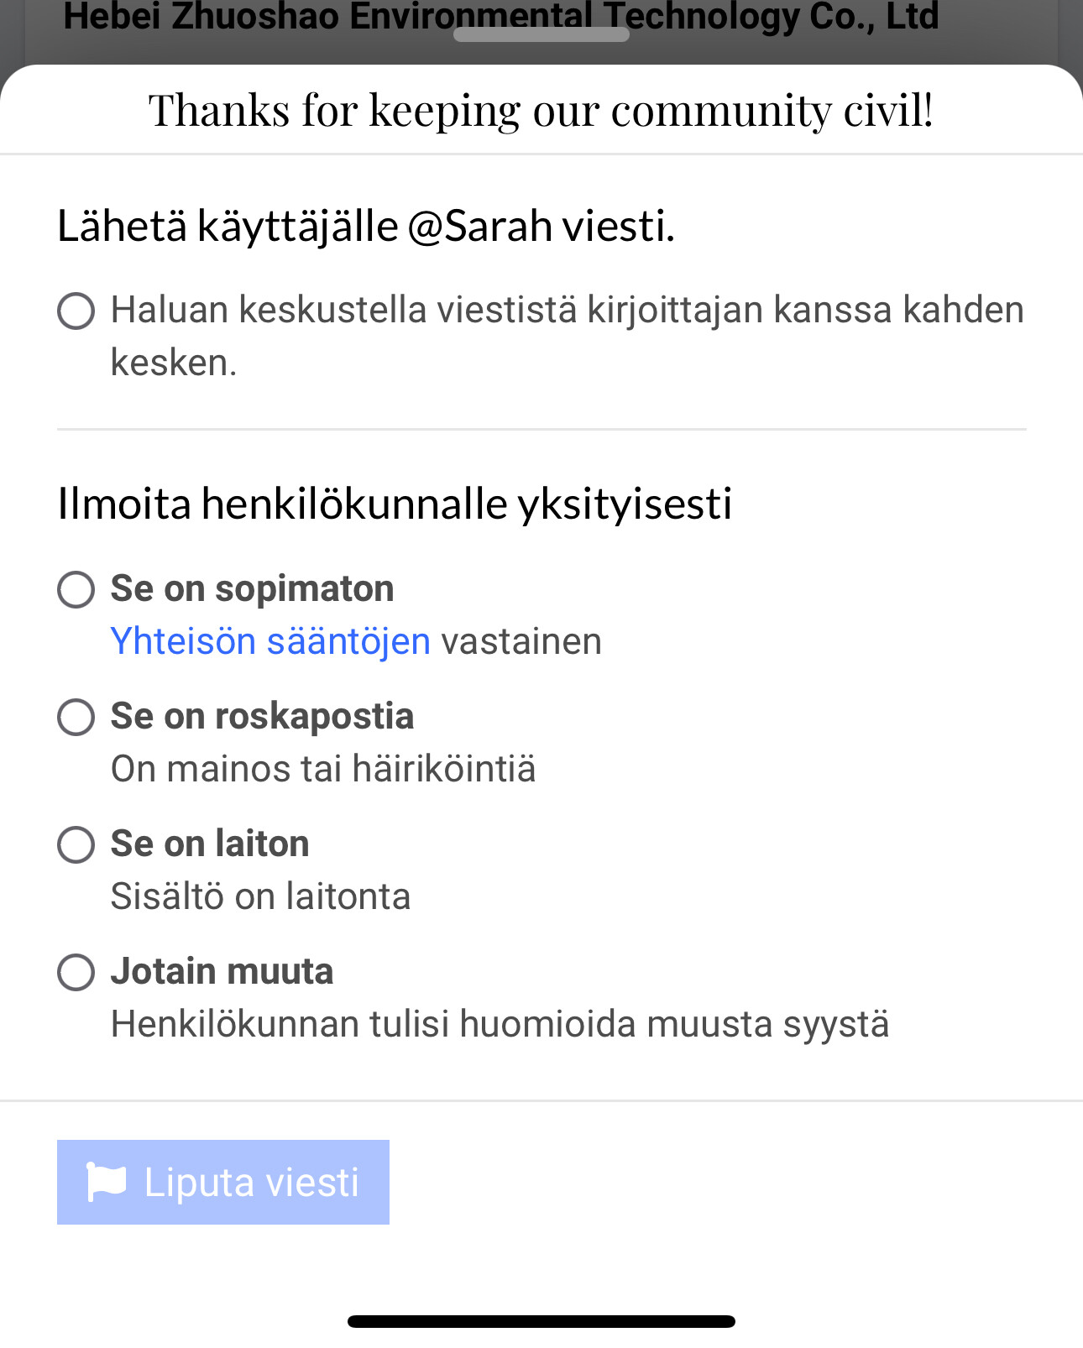
Task: Select the "Se on roskapostia" radio button
Action: tap(76, 717)
